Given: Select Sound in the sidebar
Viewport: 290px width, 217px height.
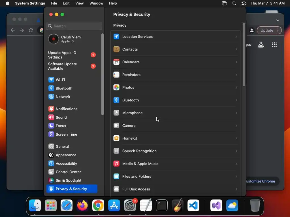Looking at the screenshot, I should pos(72,117).
